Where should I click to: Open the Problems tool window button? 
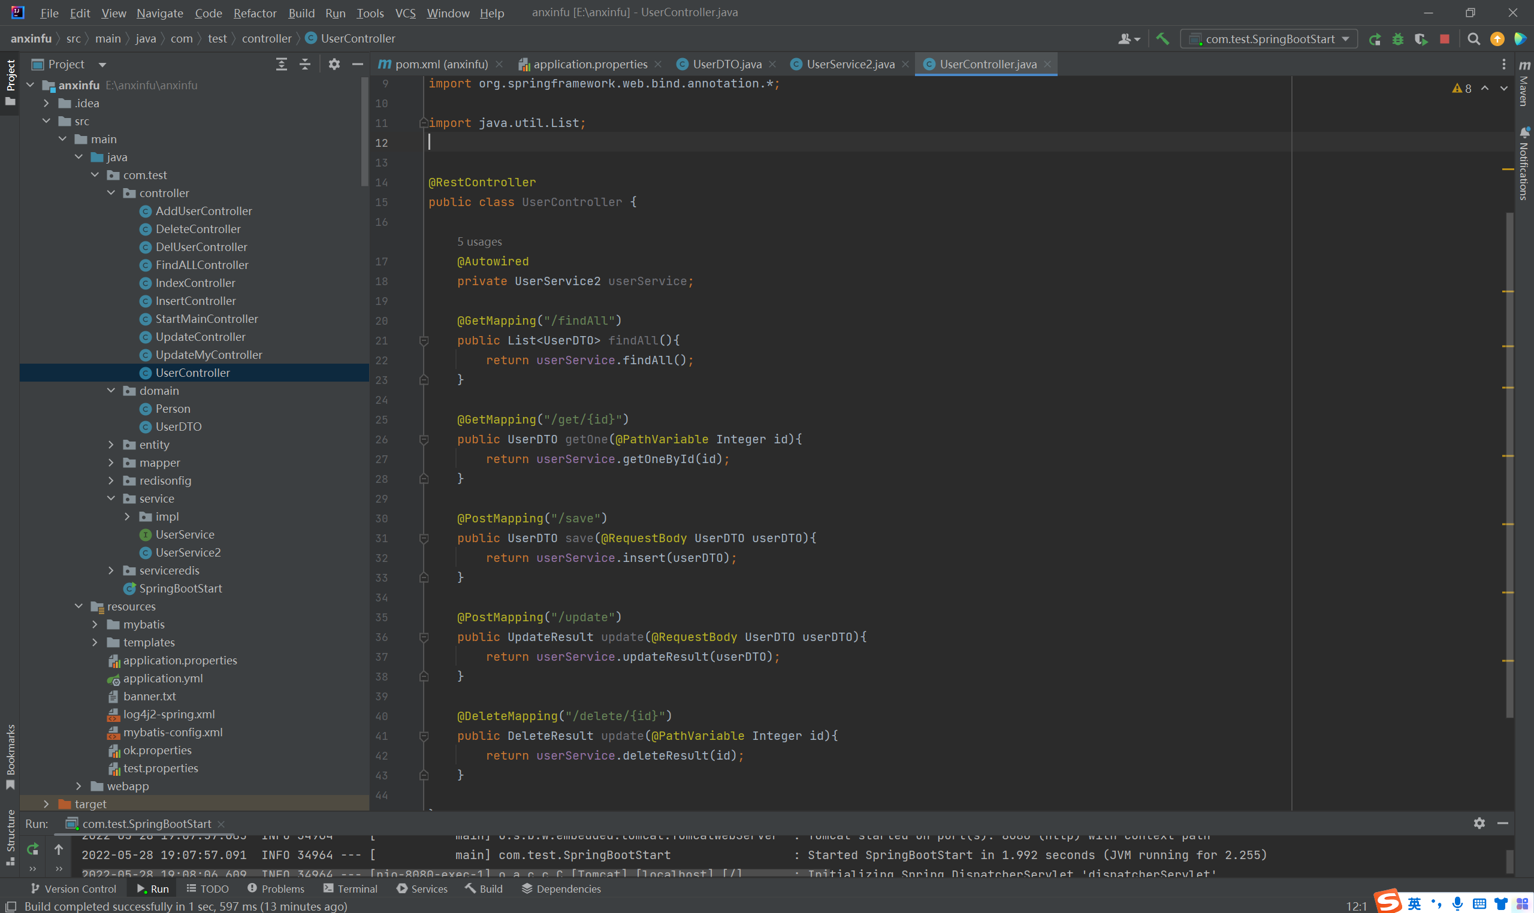click(x=276, y=888)
